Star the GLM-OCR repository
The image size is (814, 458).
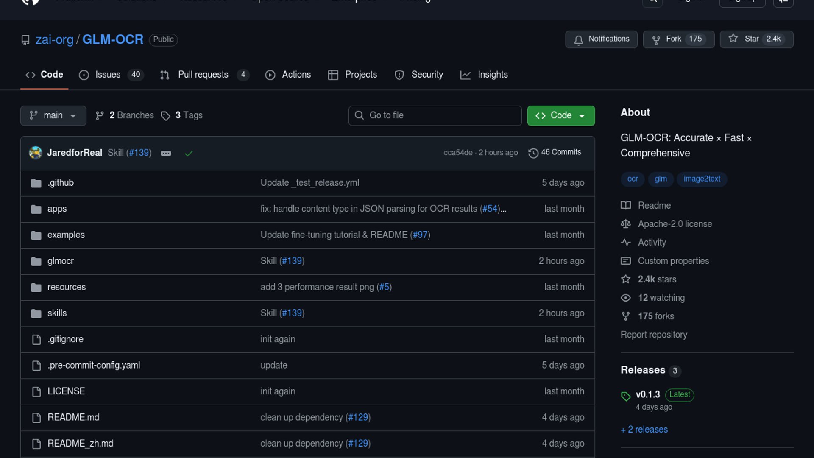click(756, 39)
